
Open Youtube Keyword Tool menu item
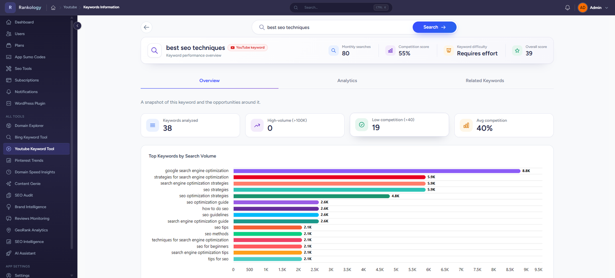tap(36, 149)
